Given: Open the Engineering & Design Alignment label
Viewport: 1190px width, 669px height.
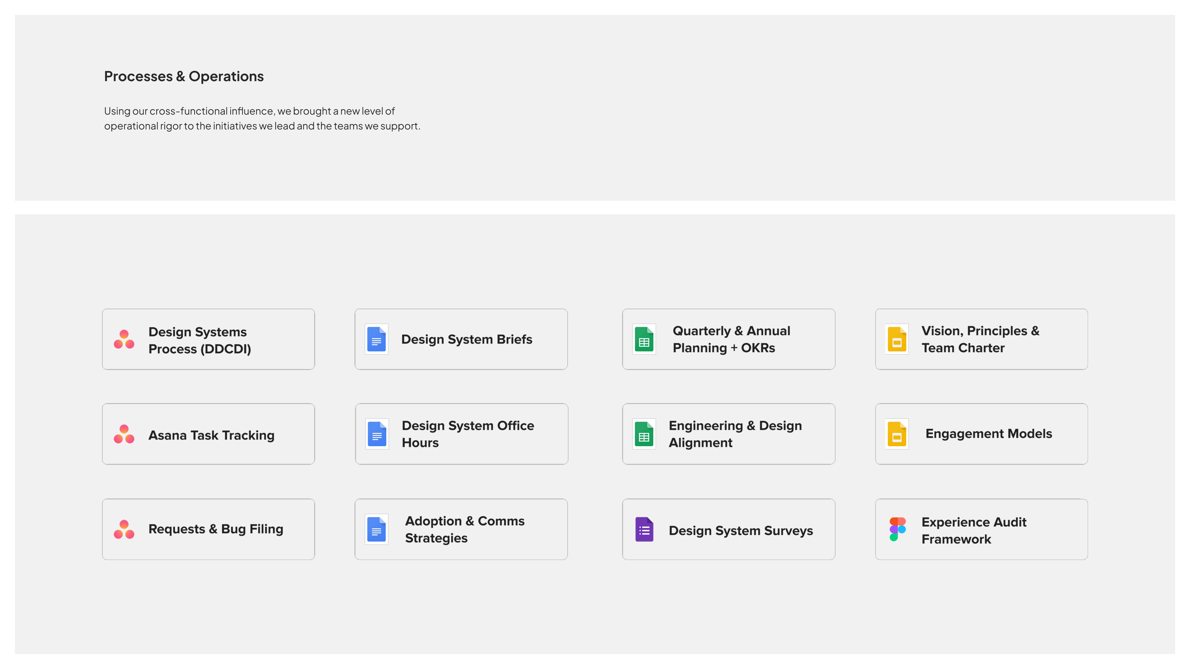Looking at the screenshot, I should pos(735,434).
